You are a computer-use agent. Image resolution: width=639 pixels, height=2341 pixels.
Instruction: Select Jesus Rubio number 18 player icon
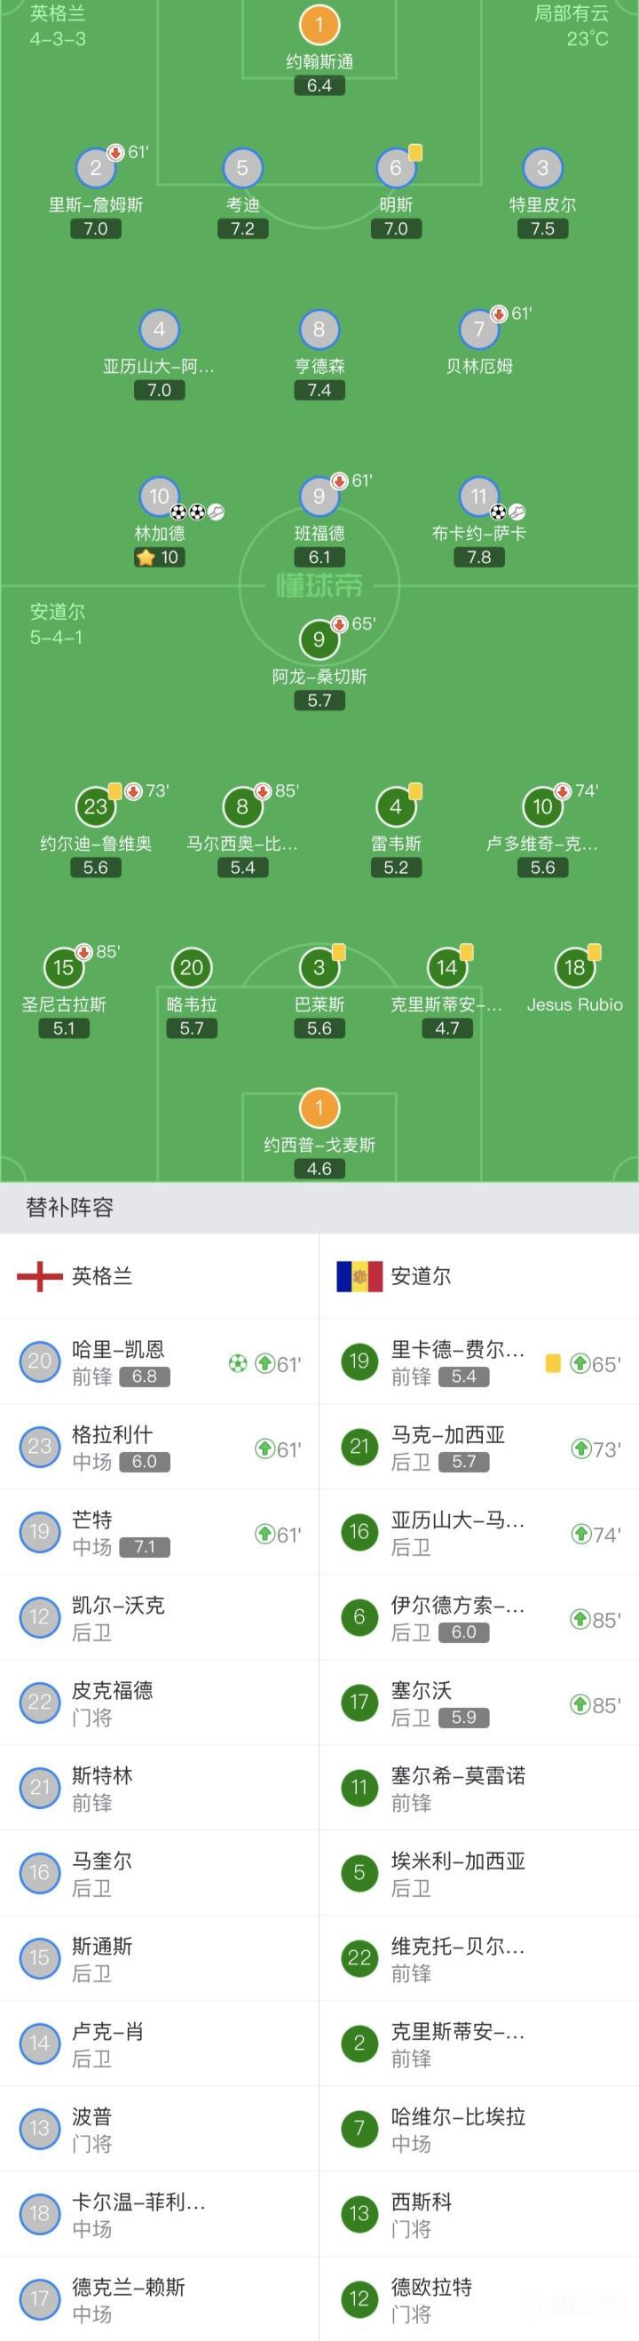click(574, 967)
